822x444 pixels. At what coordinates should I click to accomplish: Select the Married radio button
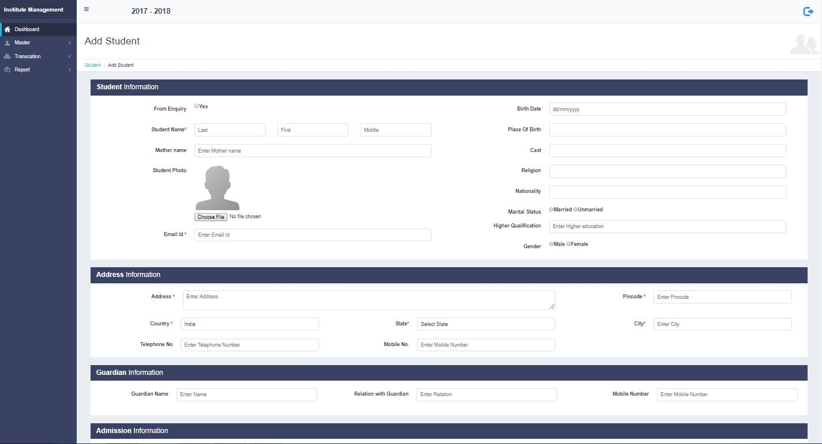click(551, 210)
